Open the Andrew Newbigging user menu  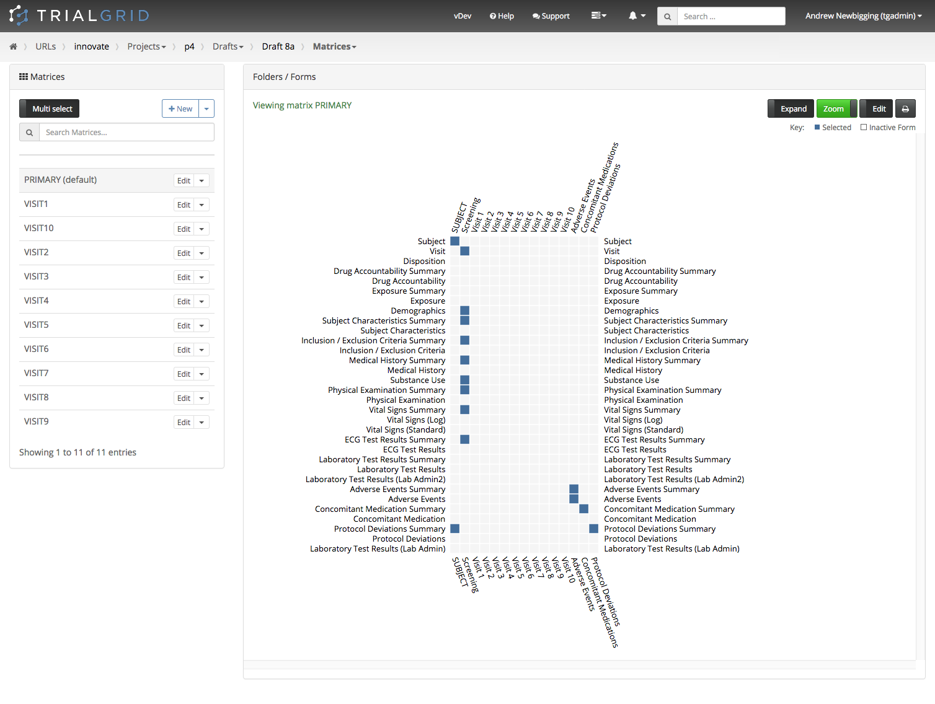pos(863,16)
